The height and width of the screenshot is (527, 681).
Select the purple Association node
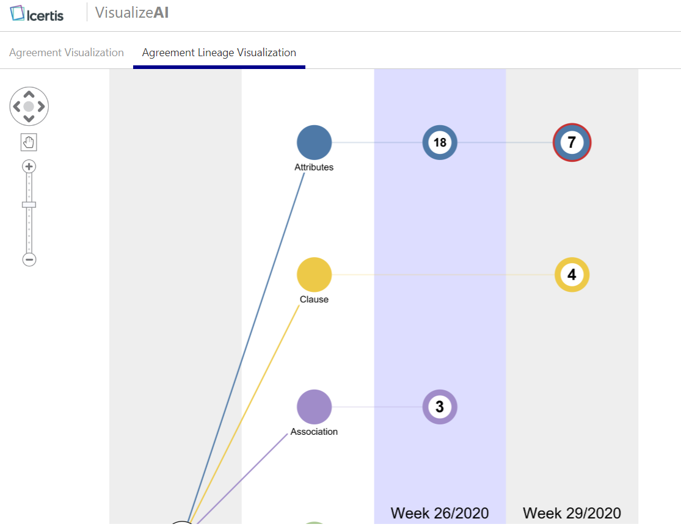tap(314, 407)
